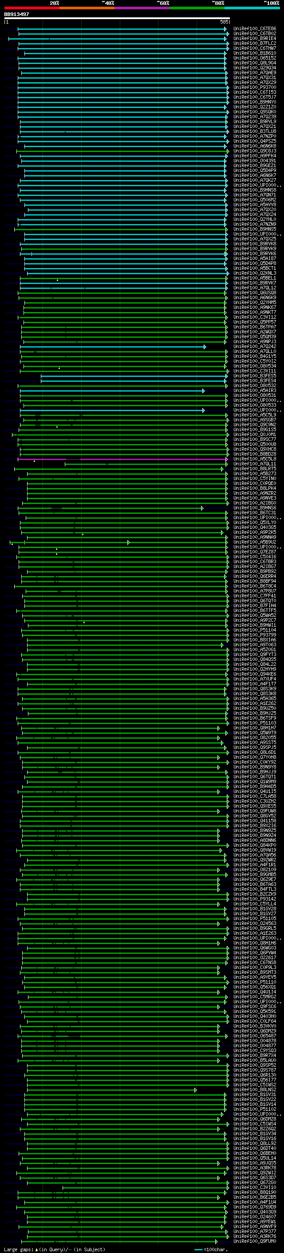Viewport: 284px width, 1253px height.
Task: Select hit label UniRef100_C6TI53
Action: (254, 92)
